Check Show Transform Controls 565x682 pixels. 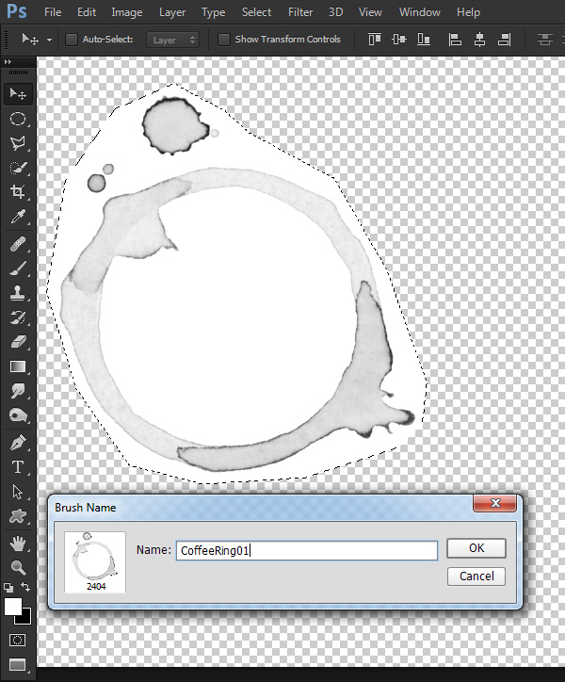tap(223, 40)
